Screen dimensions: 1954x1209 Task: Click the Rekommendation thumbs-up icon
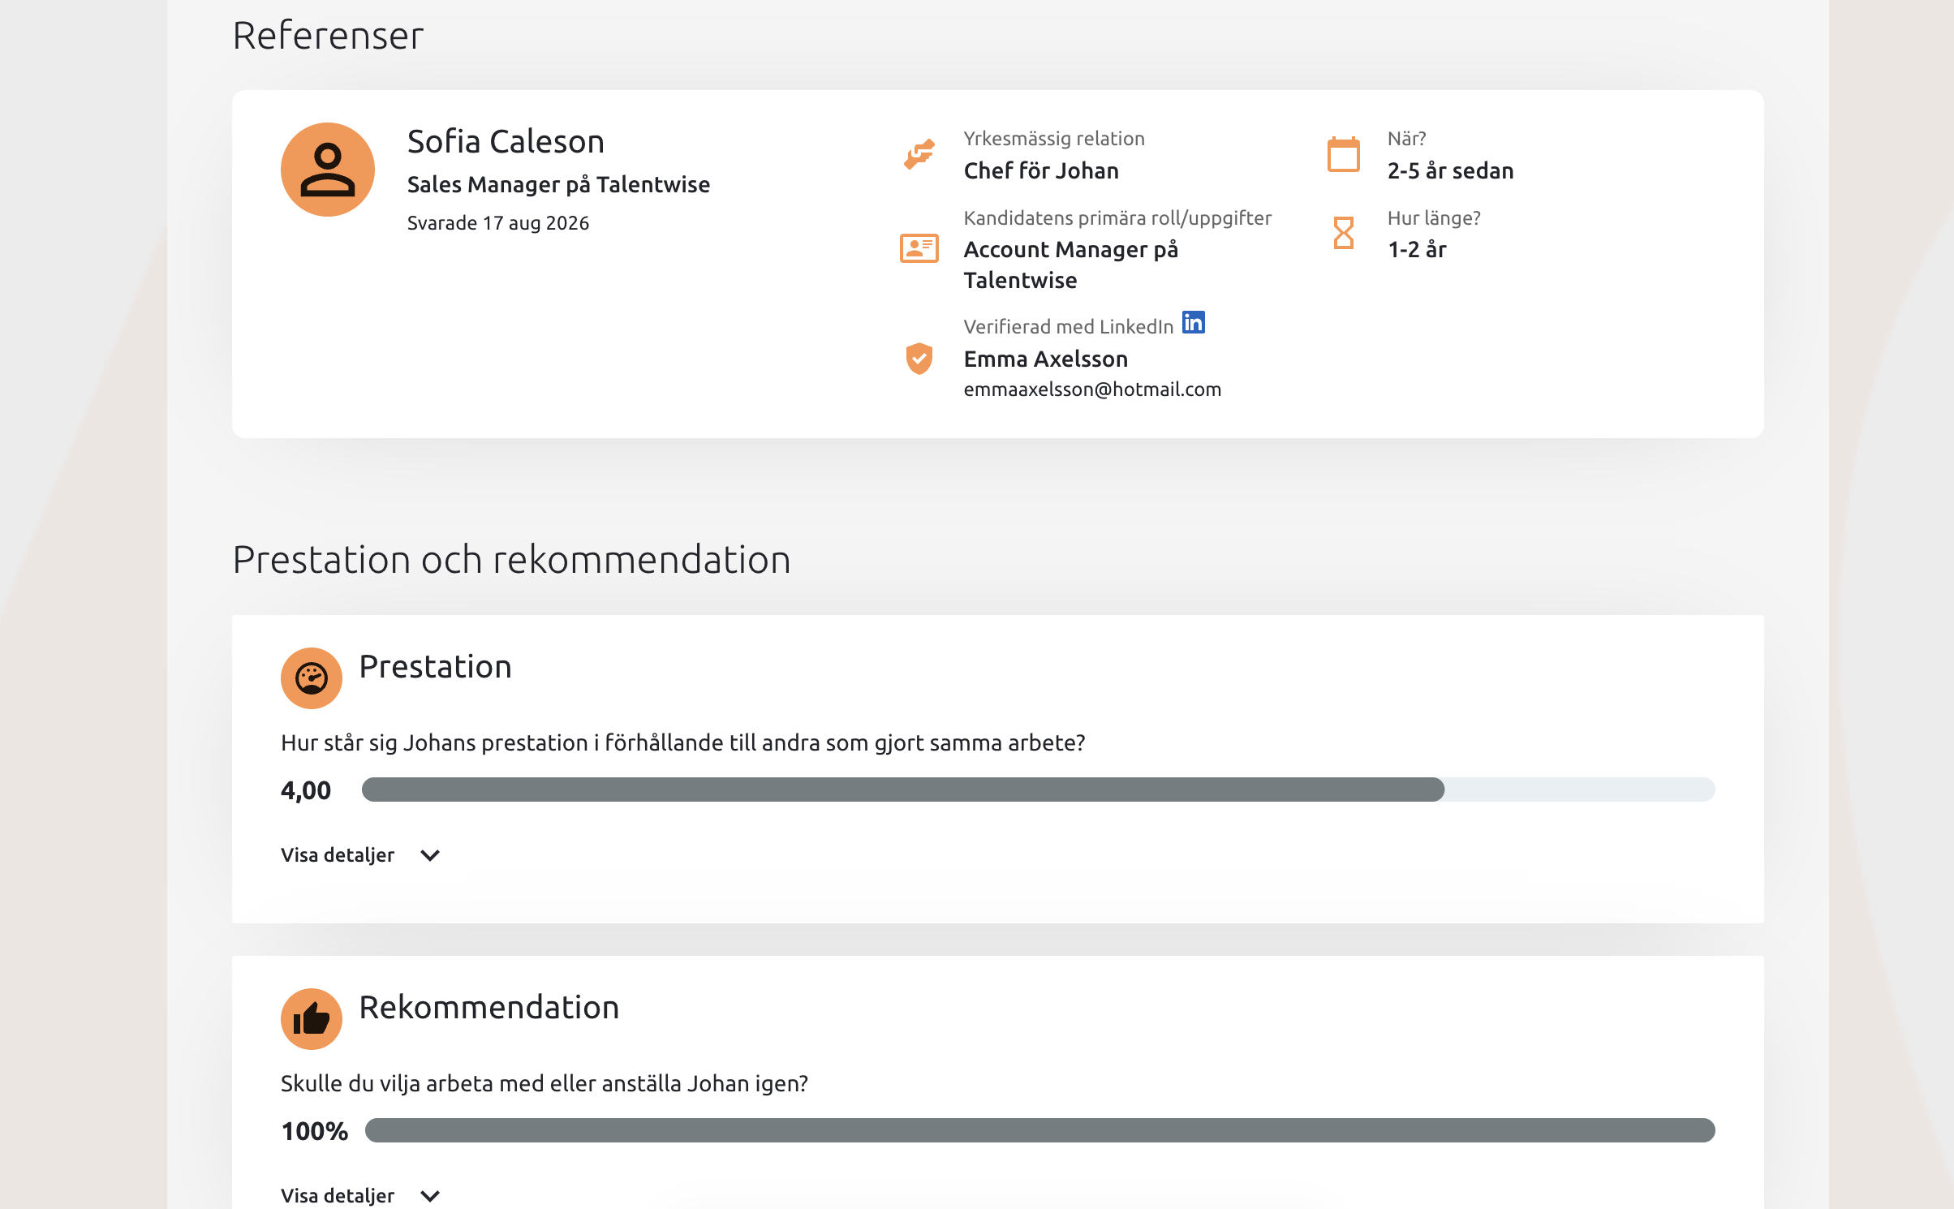pyautogui.click(x=312, y=1019)
